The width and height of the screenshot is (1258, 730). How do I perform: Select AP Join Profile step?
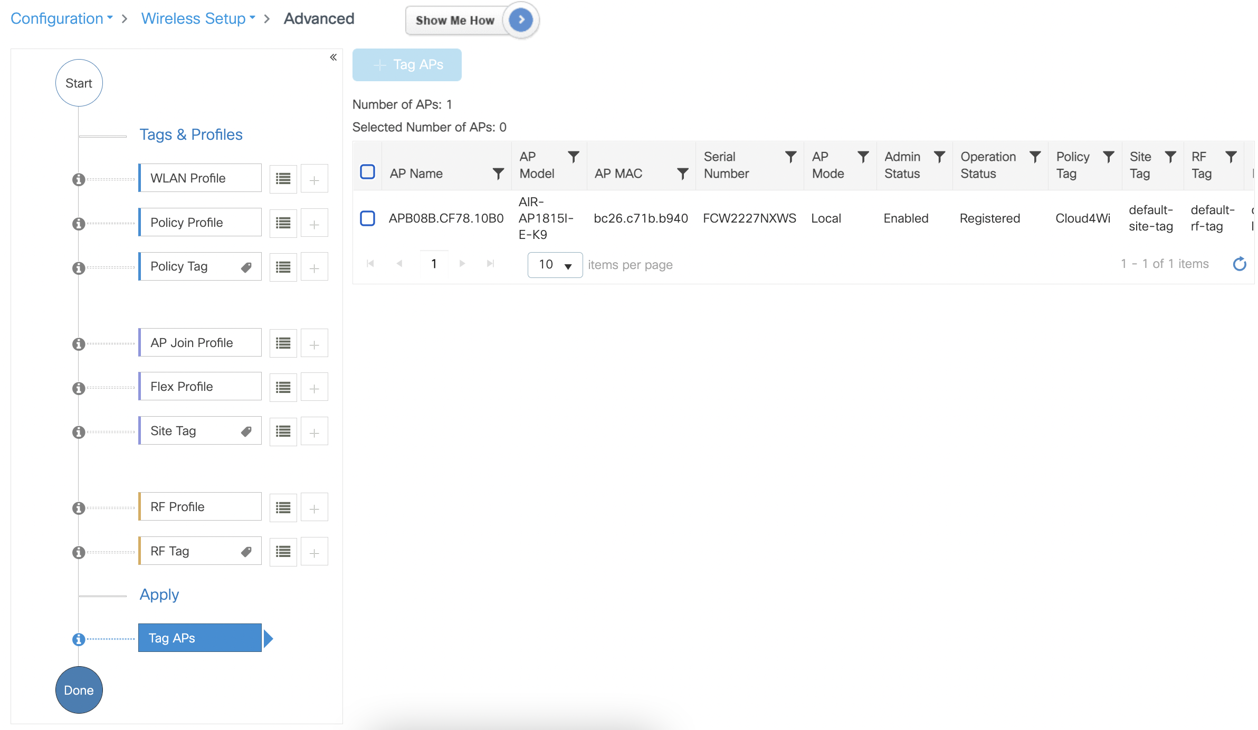tap(200, 343)
